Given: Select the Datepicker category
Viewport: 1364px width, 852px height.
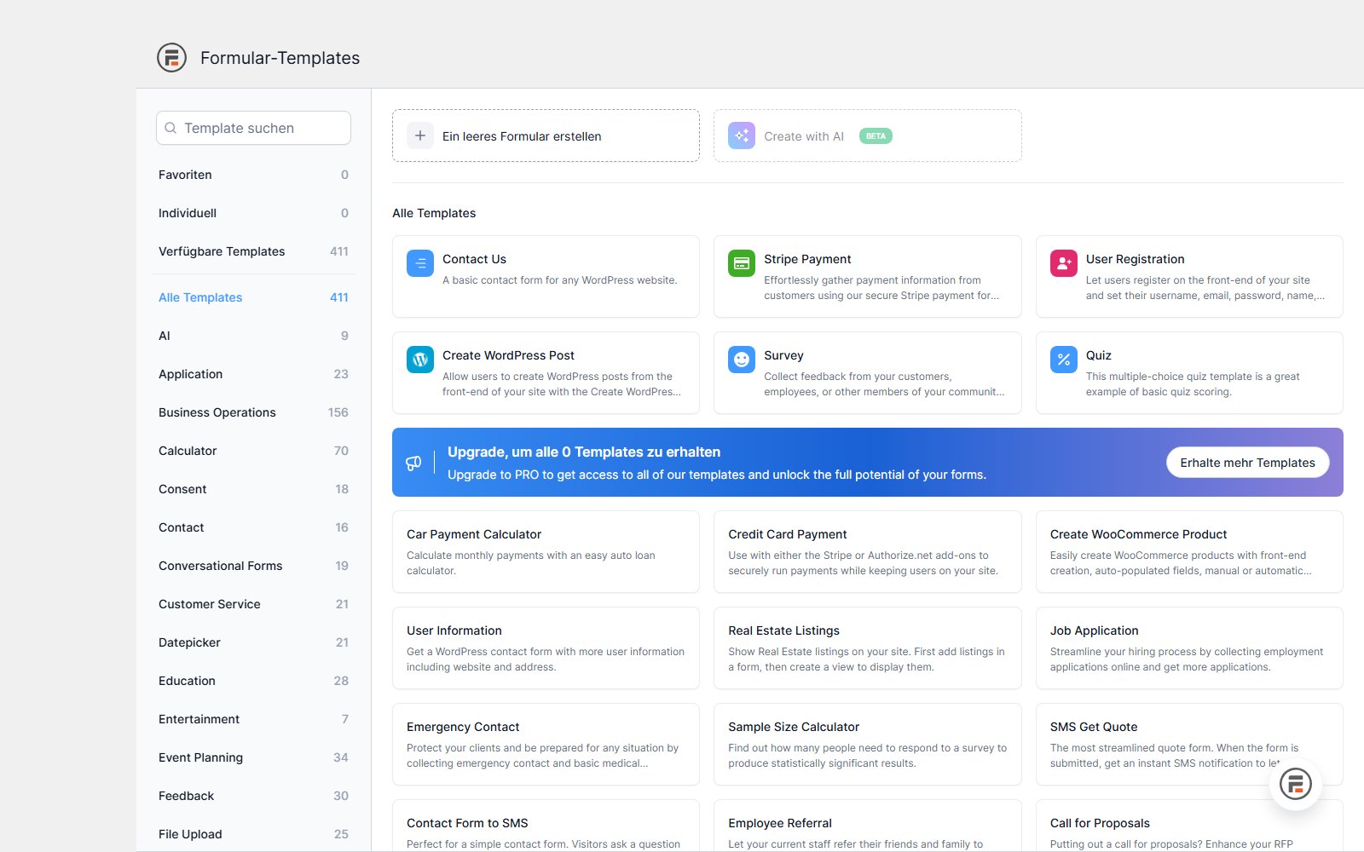Looking at the screenshot, I should 253,642.
